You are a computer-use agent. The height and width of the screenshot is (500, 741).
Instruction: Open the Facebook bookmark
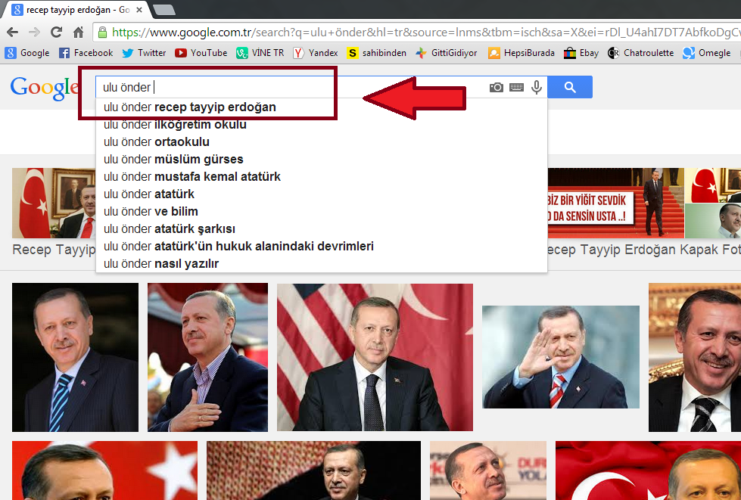click(x=86, y=53)
